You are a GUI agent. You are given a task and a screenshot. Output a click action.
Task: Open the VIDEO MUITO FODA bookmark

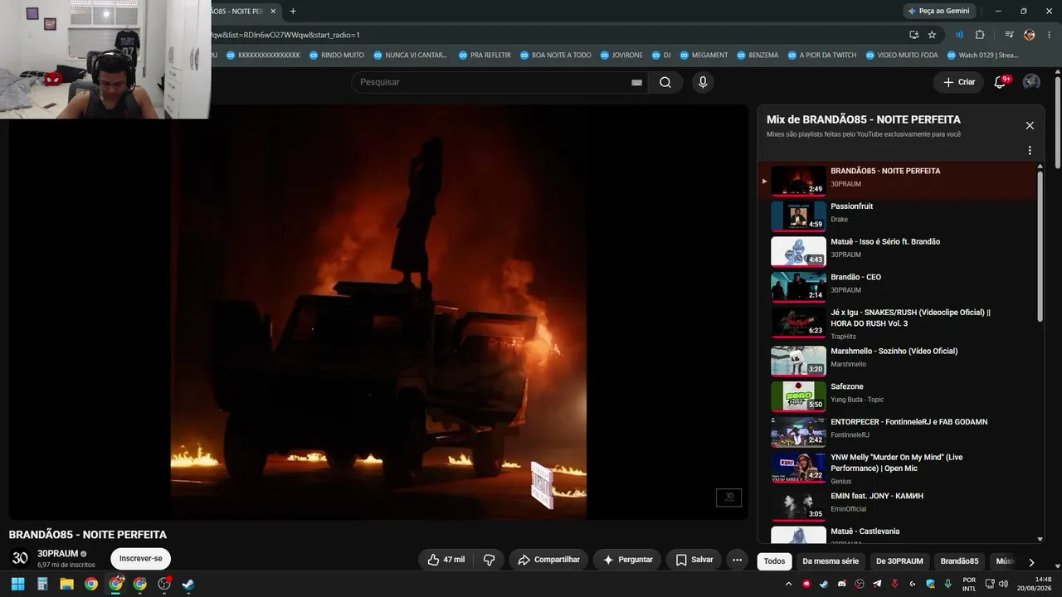point(902,56)
